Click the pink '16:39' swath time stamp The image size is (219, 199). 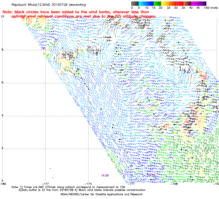(x=151, y=176)
